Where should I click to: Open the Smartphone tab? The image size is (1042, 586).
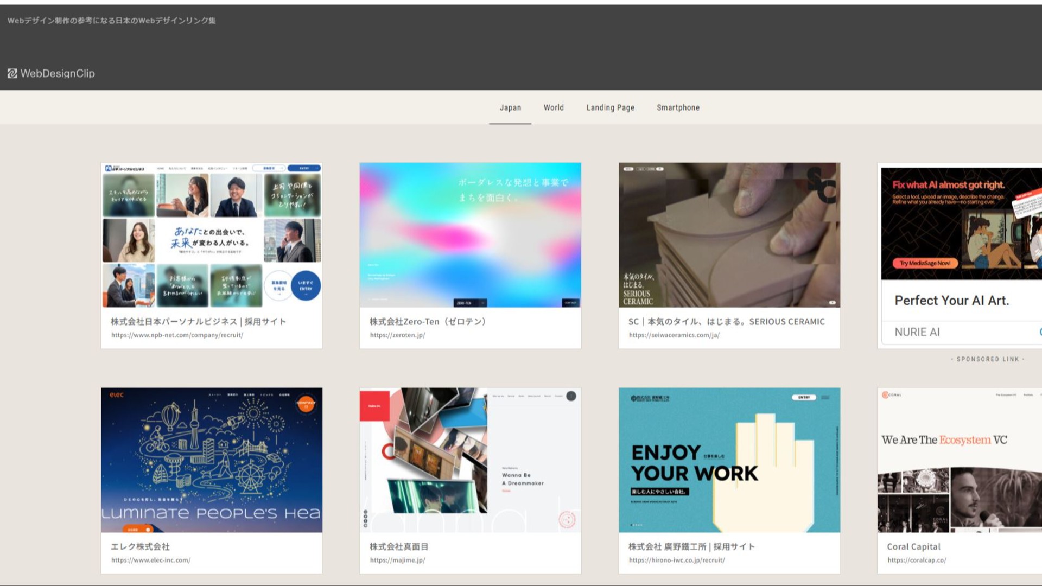(678, 107)
